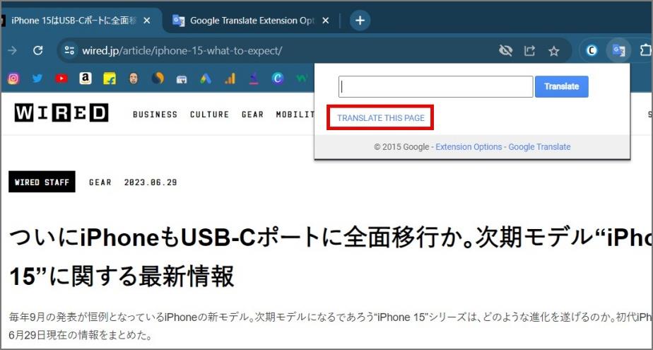Click the share page icon in address bar
Image resolution: width=653 pixels, height=350 pixels.
pos(529,51)
